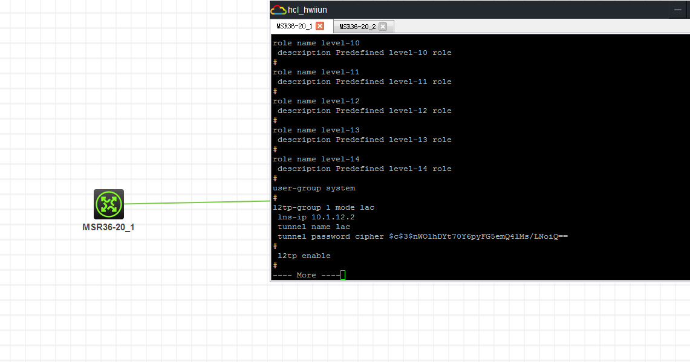
Task: Switch to the MSR36-20_1 terminal tab
Action: [x=294, y=27]
